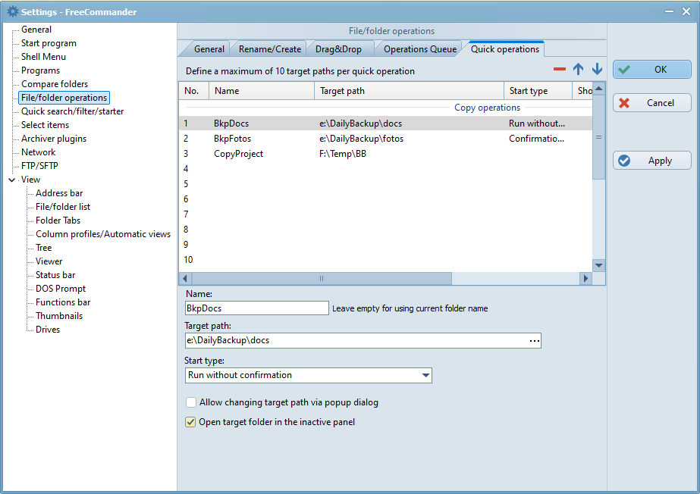Open Shell Menu settings
The height and width of the screenshot is (494, 700).
[43, 57]
